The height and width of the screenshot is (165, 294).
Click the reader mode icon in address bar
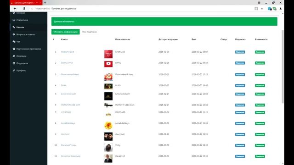point(256,9)
